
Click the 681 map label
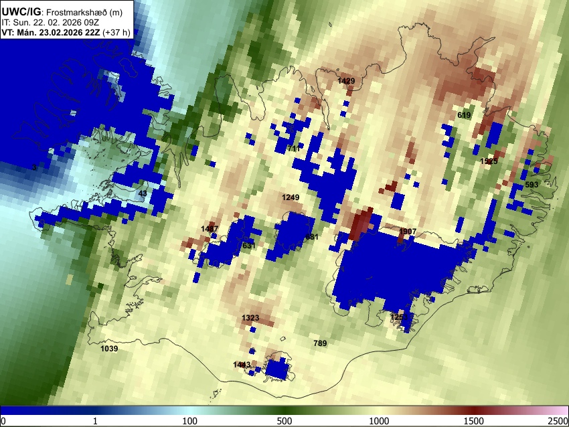pyautogui.click(x=312, y=237)
